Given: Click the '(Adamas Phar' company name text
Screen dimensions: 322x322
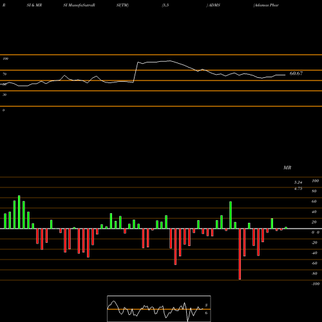Looking at the screenshot, I should click(x=266, y=5).
